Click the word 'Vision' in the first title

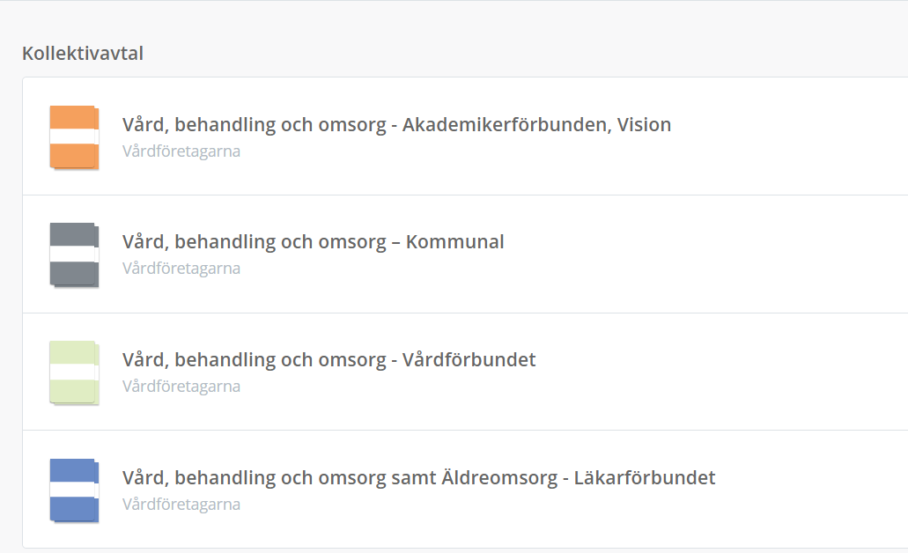(644, 125)
